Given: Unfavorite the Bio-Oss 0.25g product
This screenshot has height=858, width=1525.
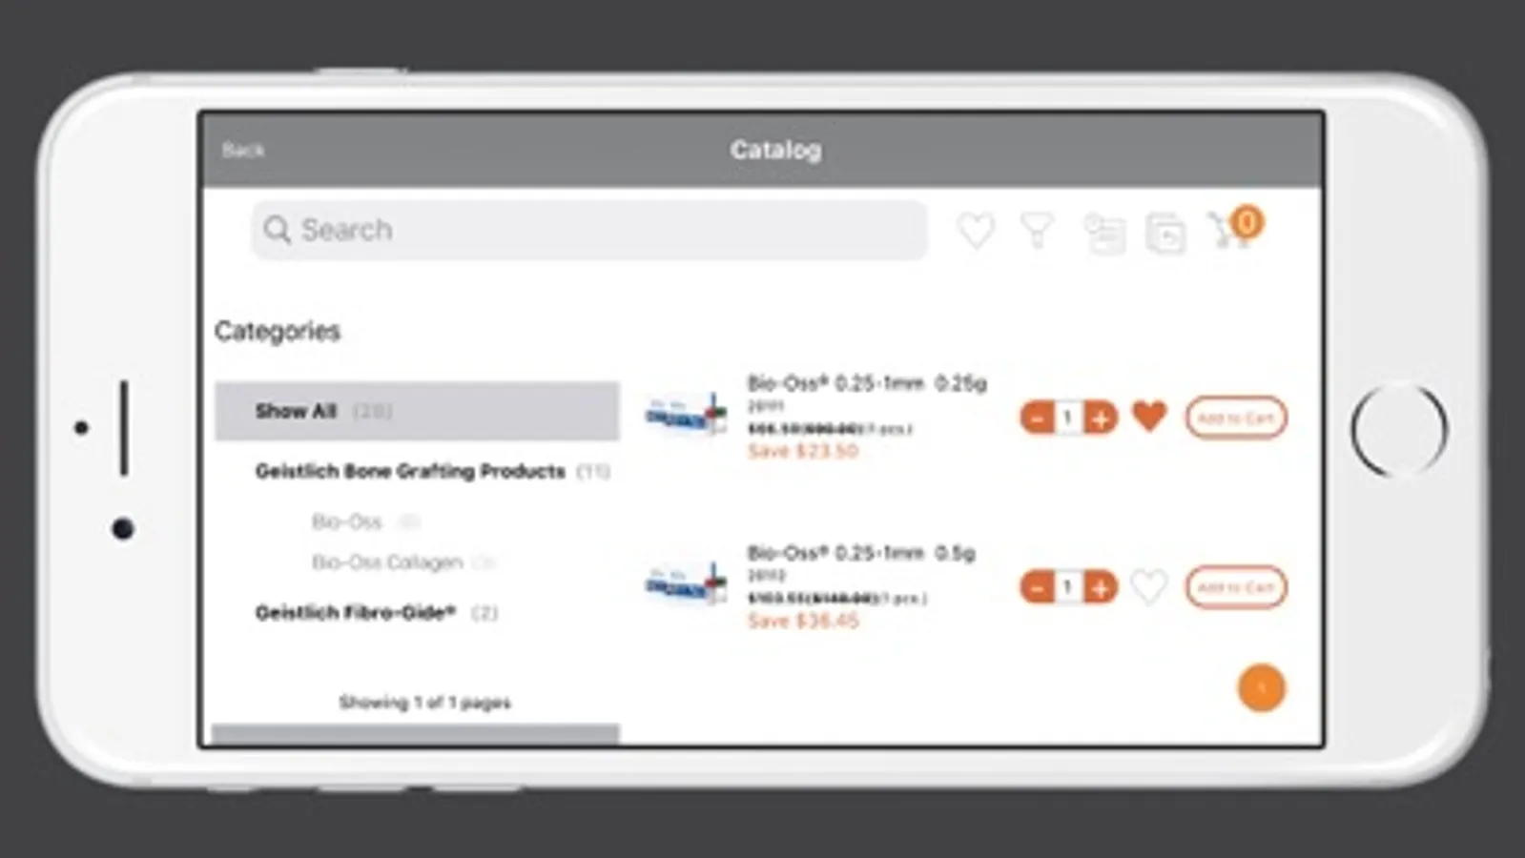Looking at the screenshot, I should [x=1149, y=417].
